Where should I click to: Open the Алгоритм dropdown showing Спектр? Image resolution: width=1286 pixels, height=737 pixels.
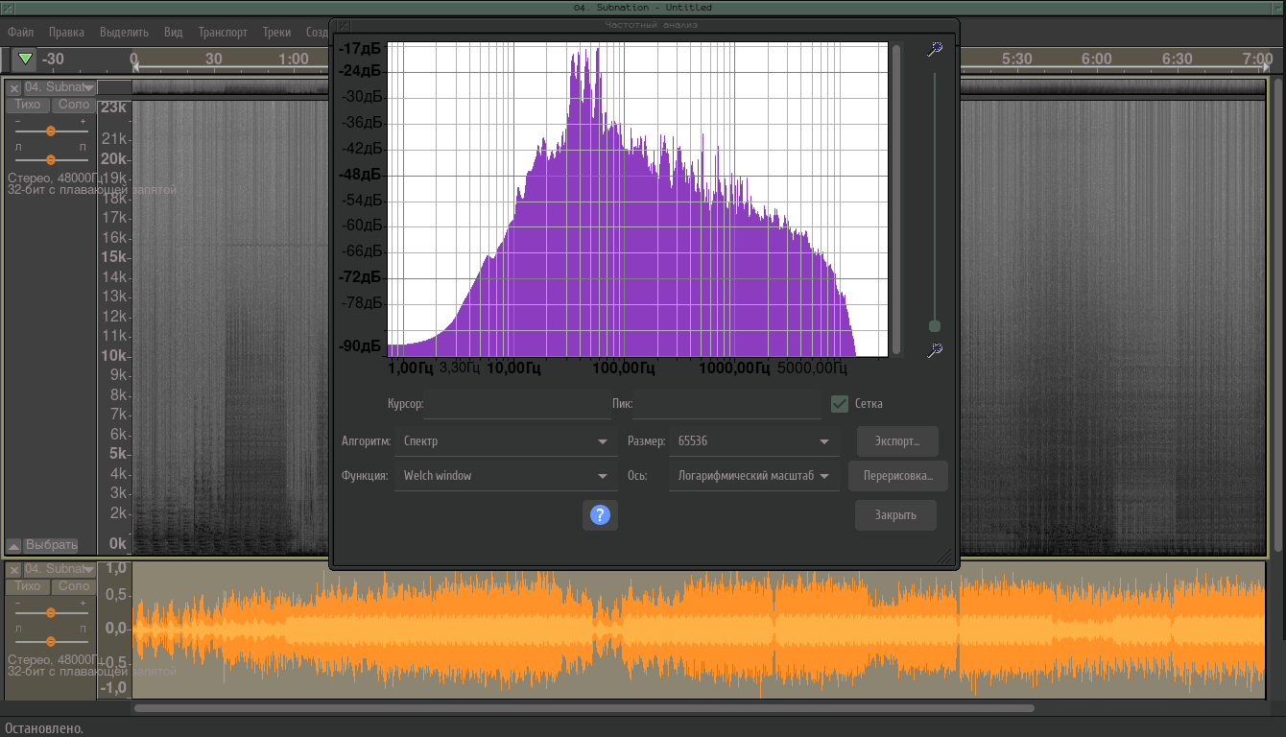506,441
